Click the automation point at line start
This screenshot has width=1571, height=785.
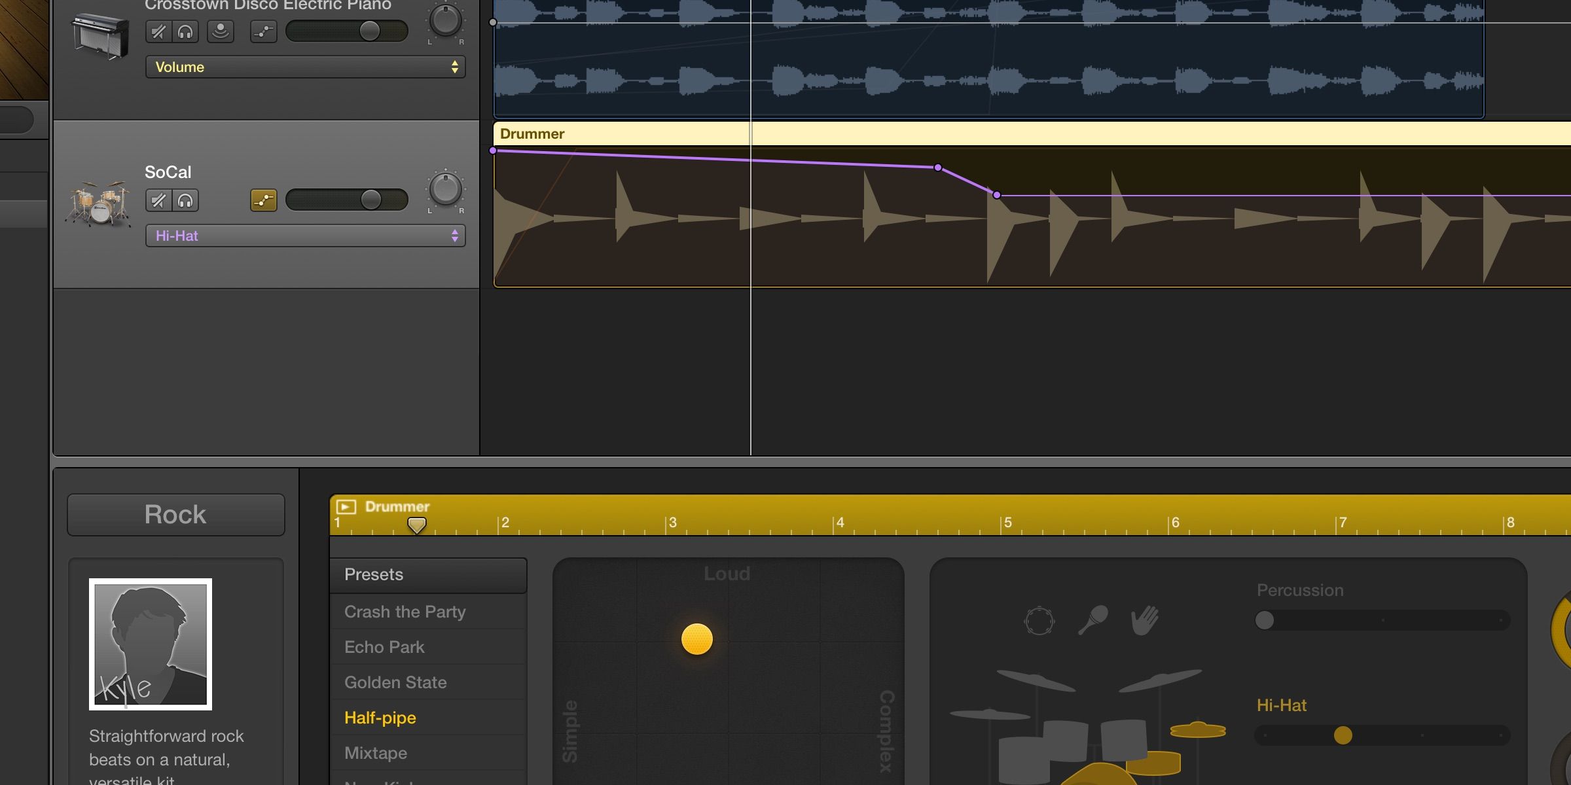(493, 150)
